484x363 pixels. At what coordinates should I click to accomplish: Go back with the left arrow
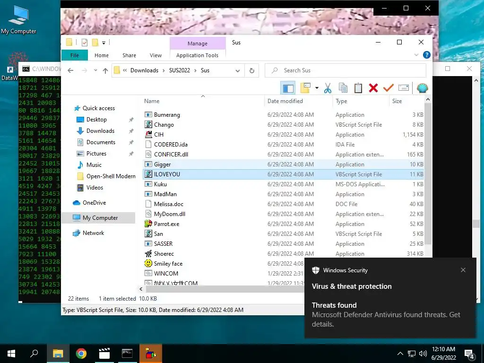pos(70,71)
